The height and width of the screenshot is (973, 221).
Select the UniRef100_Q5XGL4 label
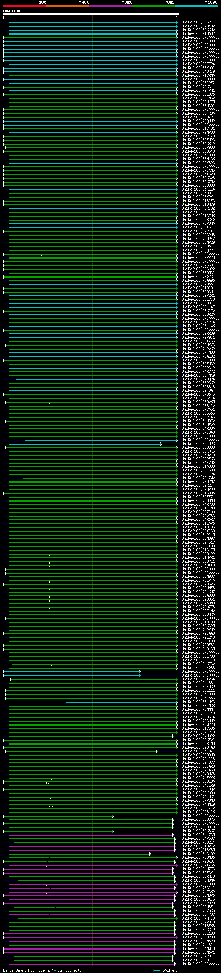click(198, 87)
